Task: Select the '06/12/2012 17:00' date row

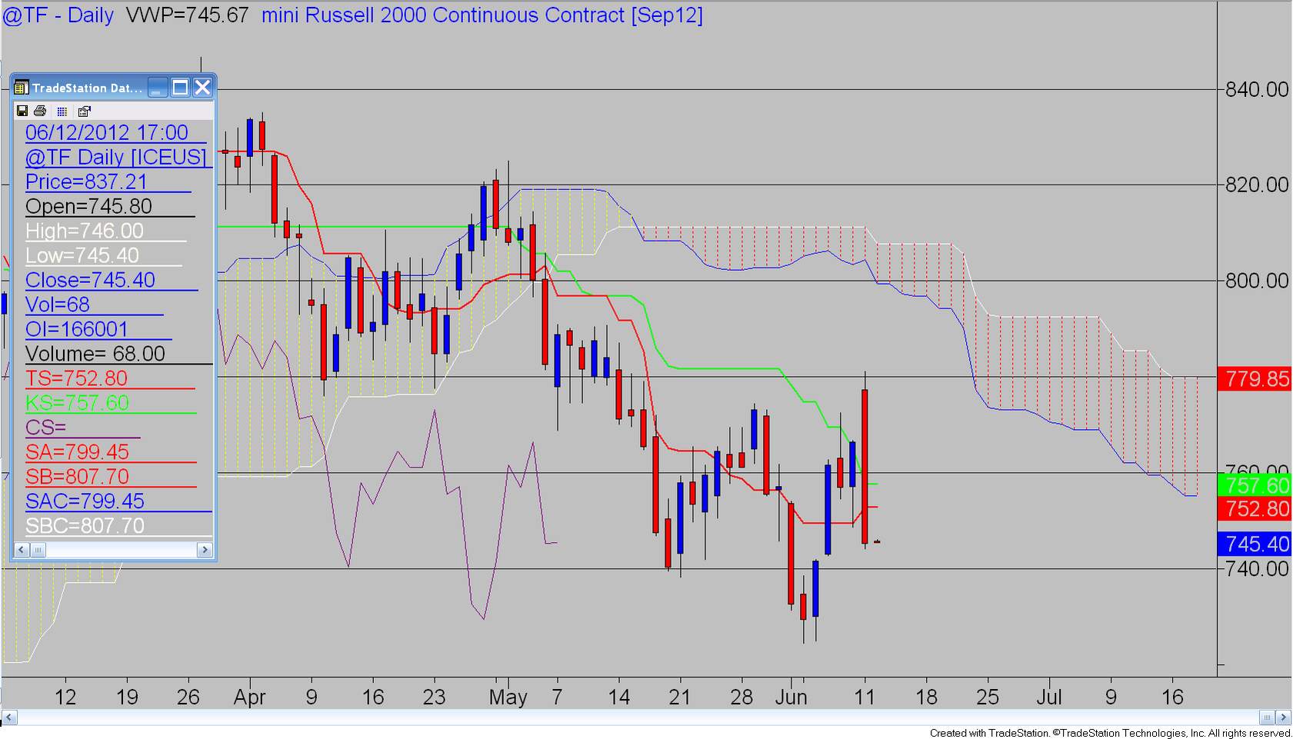Action: coord(107,132)
